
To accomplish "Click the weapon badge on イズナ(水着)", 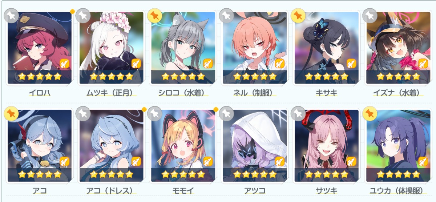I will tap(423, 64).
